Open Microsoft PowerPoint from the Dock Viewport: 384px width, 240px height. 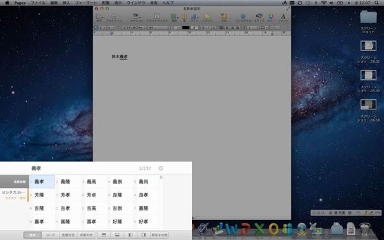(x=245, y=228)
